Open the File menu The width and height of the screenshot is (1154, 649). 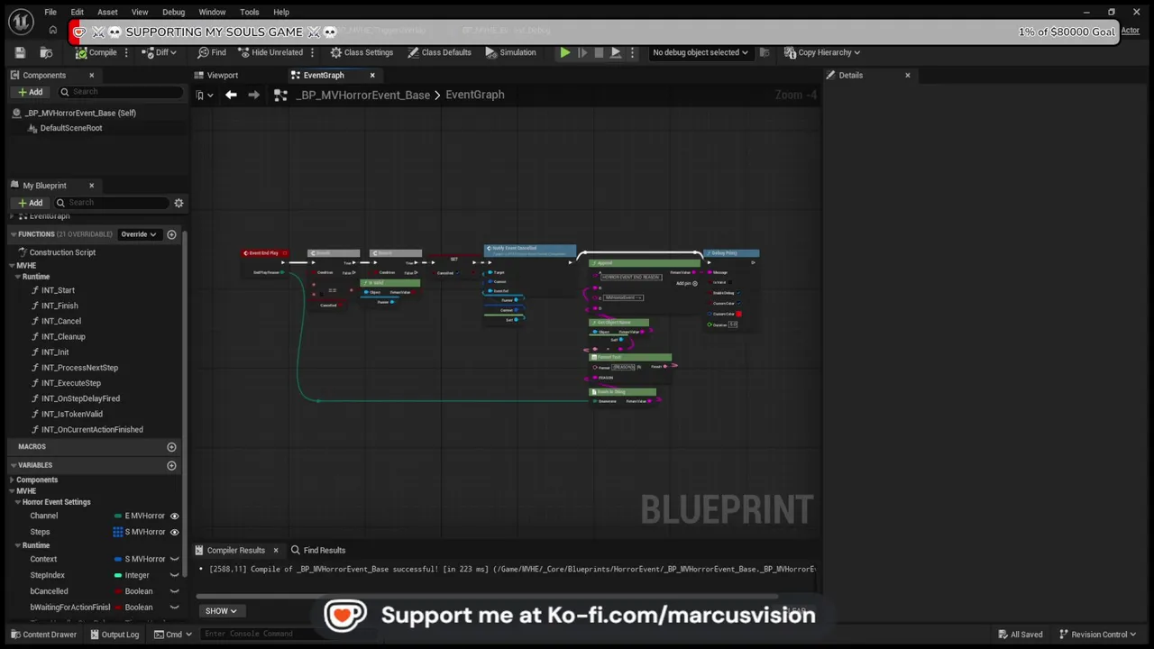point(50,12)
